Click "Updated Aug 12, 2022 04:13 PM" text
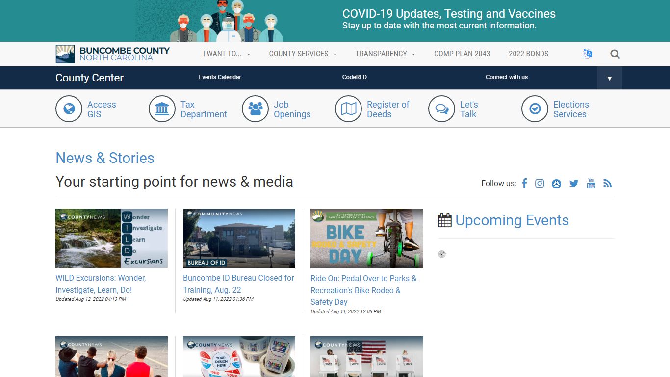The height and width of the screenshot is (377, 670). point(91,299)
